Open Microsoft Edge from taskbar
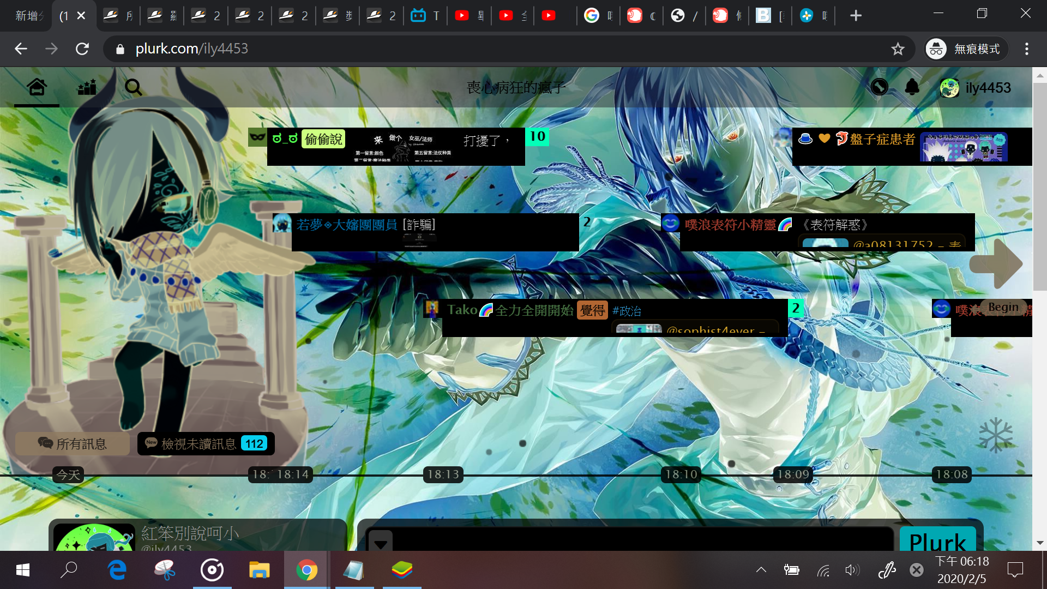Image resolution: width=1047 pixels, height=589 pixels. point(117,570)
